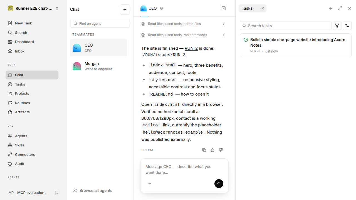Expand the Tasks panel to full view

pos(340,8)
